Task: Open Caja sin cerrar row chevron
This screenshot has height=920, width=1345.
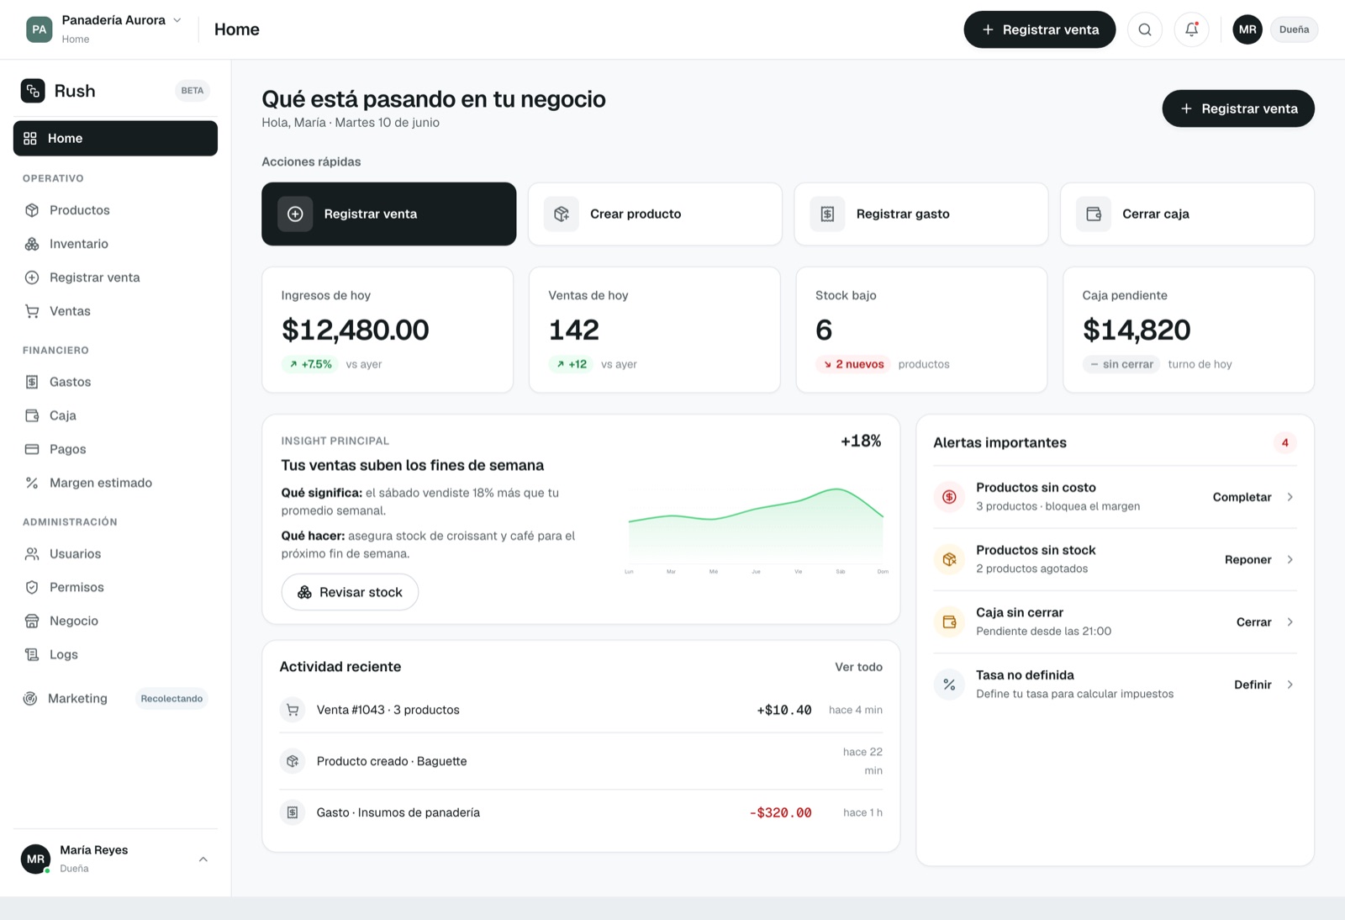Action: (x=1290, y=622)
